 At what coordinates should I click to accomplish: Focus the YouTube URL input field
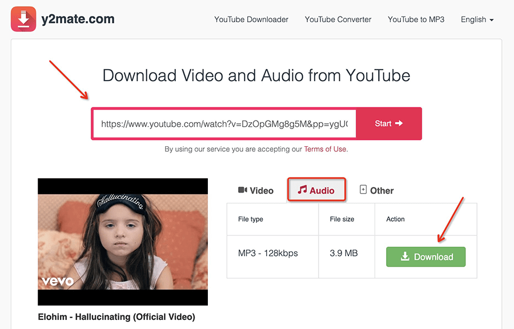(224, 123)
